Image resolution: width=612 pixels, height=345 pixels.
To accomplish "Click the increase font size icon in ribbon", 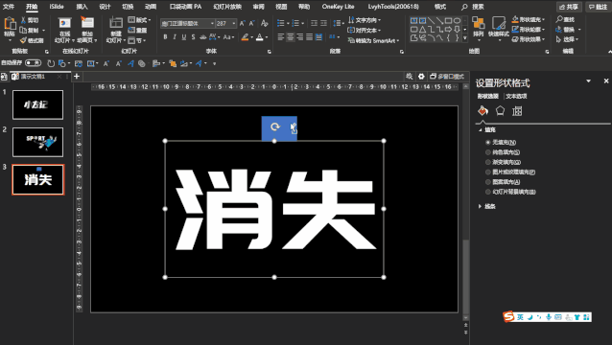I will pyautogui.click(x=243, y=23).
